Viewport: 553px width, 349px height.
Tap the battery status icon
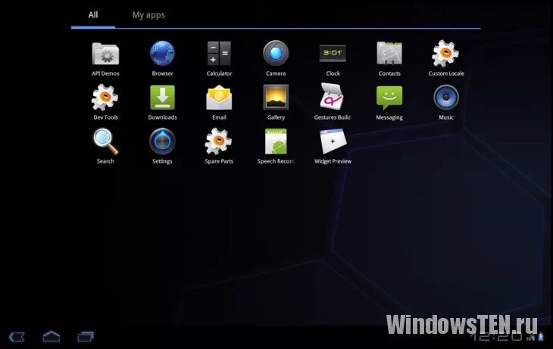click(541, 338)
